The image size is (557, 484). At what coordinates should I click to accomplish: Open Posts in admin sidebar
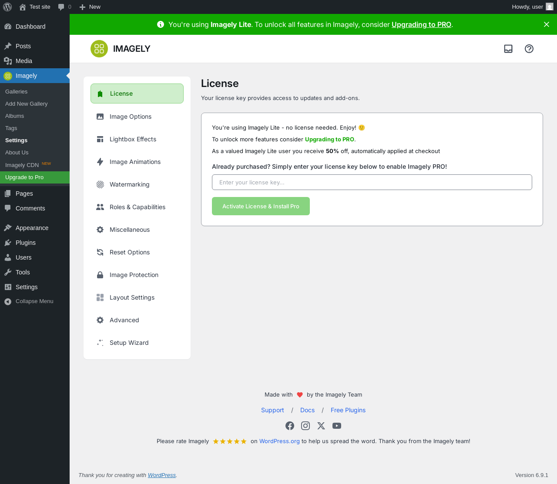pos(35,46)
